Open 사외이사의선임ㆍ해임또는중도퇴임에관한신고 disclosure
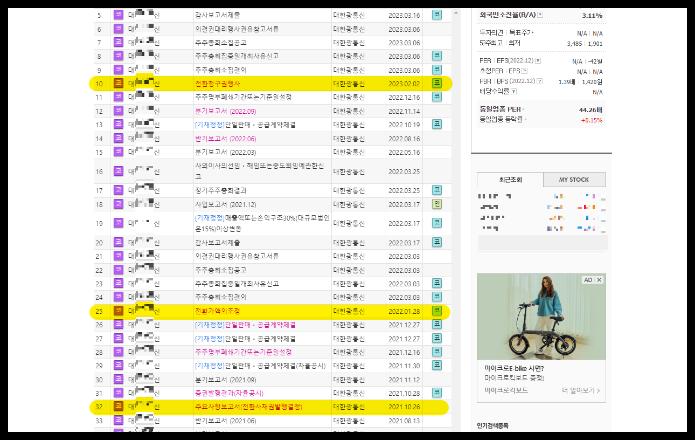The width and height of the screenshot is (695, 440). point(260,171)
